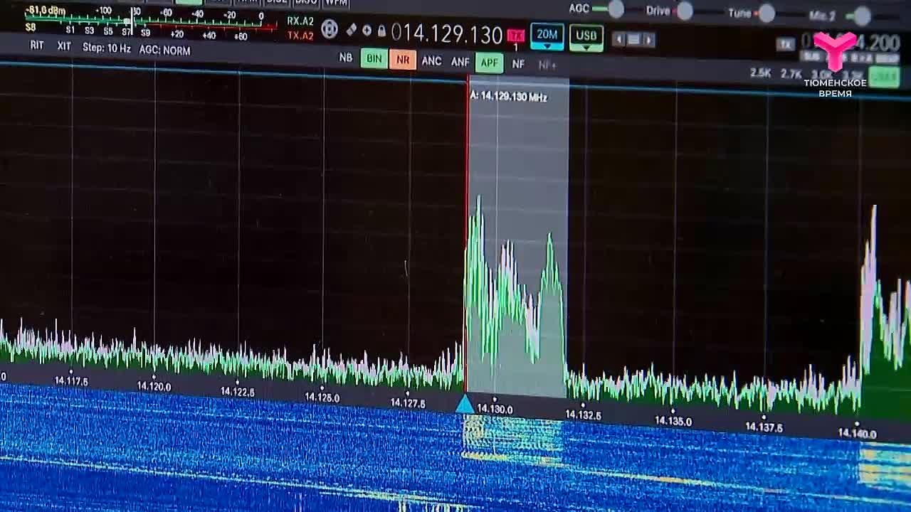
Task: Click the eraser-shaped icon near the frequency
Action: point(351,30)
